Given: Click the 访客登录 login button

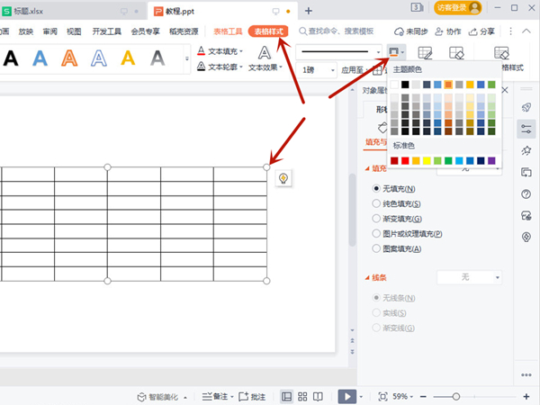Looking at the screenshot, I should point(457,8).
